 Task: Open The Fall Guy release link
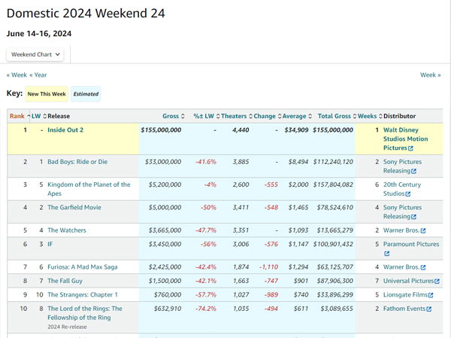65,281
